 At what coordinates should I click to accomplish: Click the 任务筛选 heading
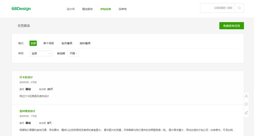24,26
